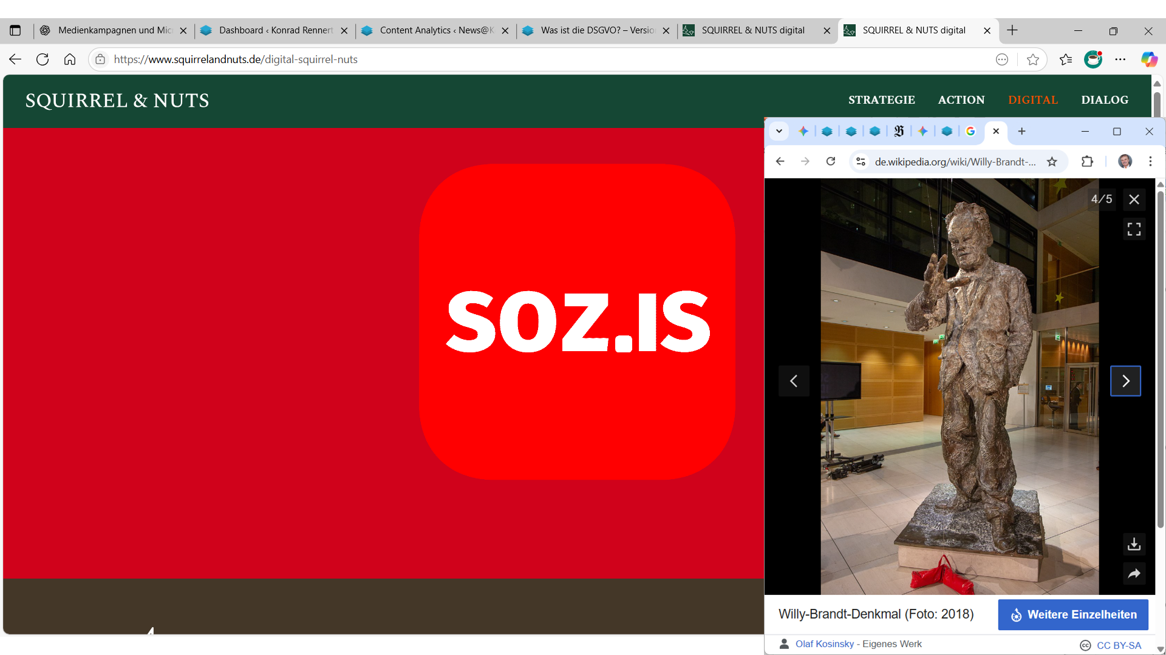Viewport: 1166px width, 655px height.
Task: Bookmark the Wikipedia page with star icon
Action: (1052, 161)
